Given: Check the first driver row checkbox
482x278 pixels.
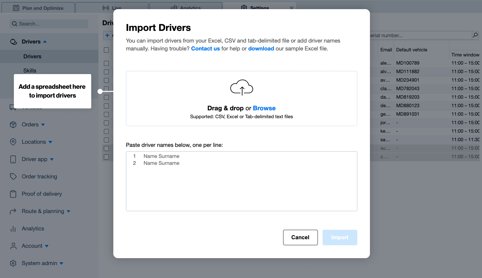Looking at the screenshot, I should tap(106, 63).
